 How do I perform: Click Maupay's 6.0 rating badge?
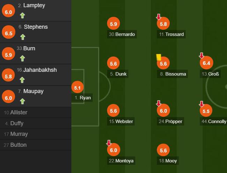tap(8, 97)
